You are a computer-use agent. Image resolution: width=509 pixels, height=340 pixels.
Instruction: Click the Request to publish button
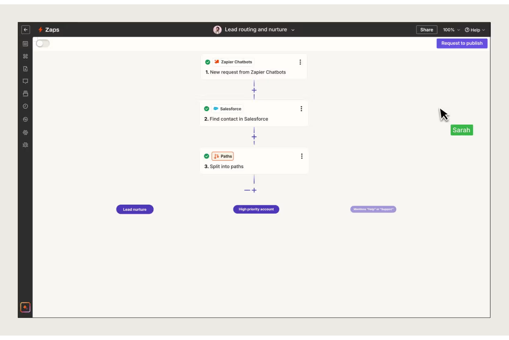click(x=462, y=43)
